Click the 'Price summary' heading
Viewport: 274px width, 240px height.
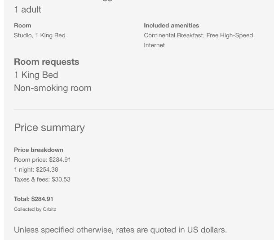[49, 128]
